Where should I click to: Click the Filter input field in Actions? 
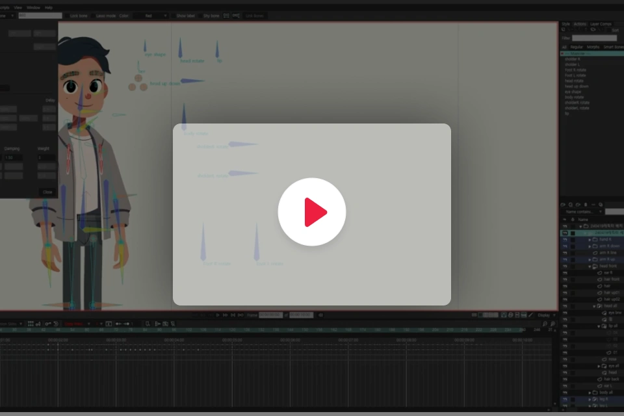(594, 38)
